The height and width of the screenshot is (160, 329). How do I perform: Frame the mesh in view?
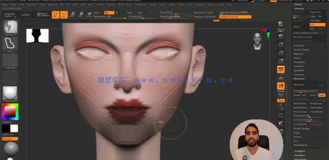click(281, 115)
